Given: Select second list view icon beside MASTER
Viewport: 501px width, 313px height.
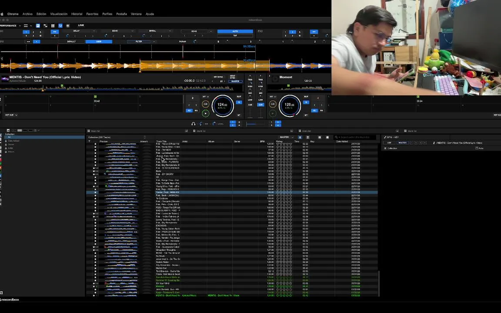Looking at the screenshot, I should pyautogui.click(x=307, y=137).
